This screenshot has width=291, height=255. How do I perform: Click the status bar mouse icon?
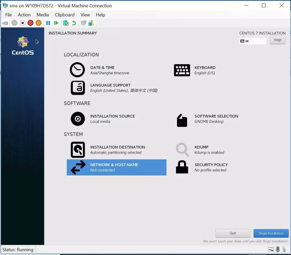coord(278,249)
